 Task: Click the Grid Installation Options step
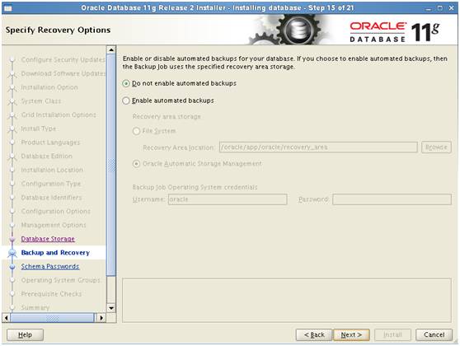(59, 115)
